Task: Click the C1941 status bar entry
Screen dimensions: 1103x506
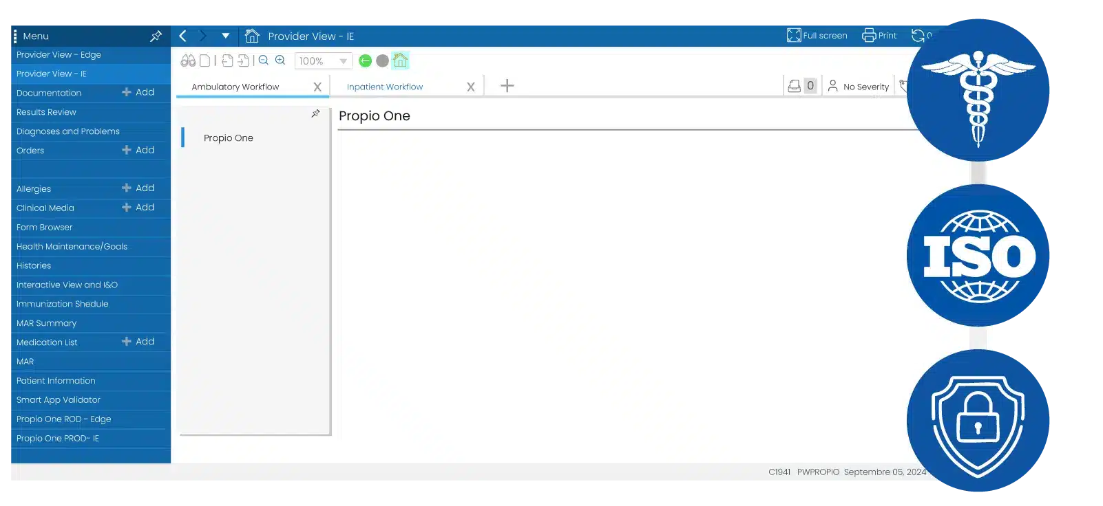Action: click(779, 472)
